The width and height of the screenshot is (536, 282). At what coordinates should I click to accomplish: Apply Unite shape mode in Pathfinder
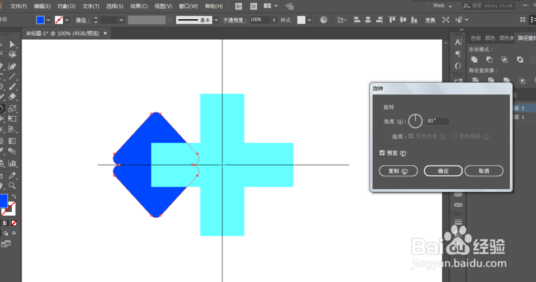(474, 60)
